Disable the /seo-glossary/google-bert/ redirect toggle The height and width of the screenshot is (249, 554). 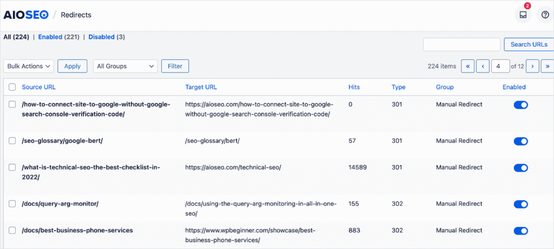pyautogui.click(x=520, y=141)
